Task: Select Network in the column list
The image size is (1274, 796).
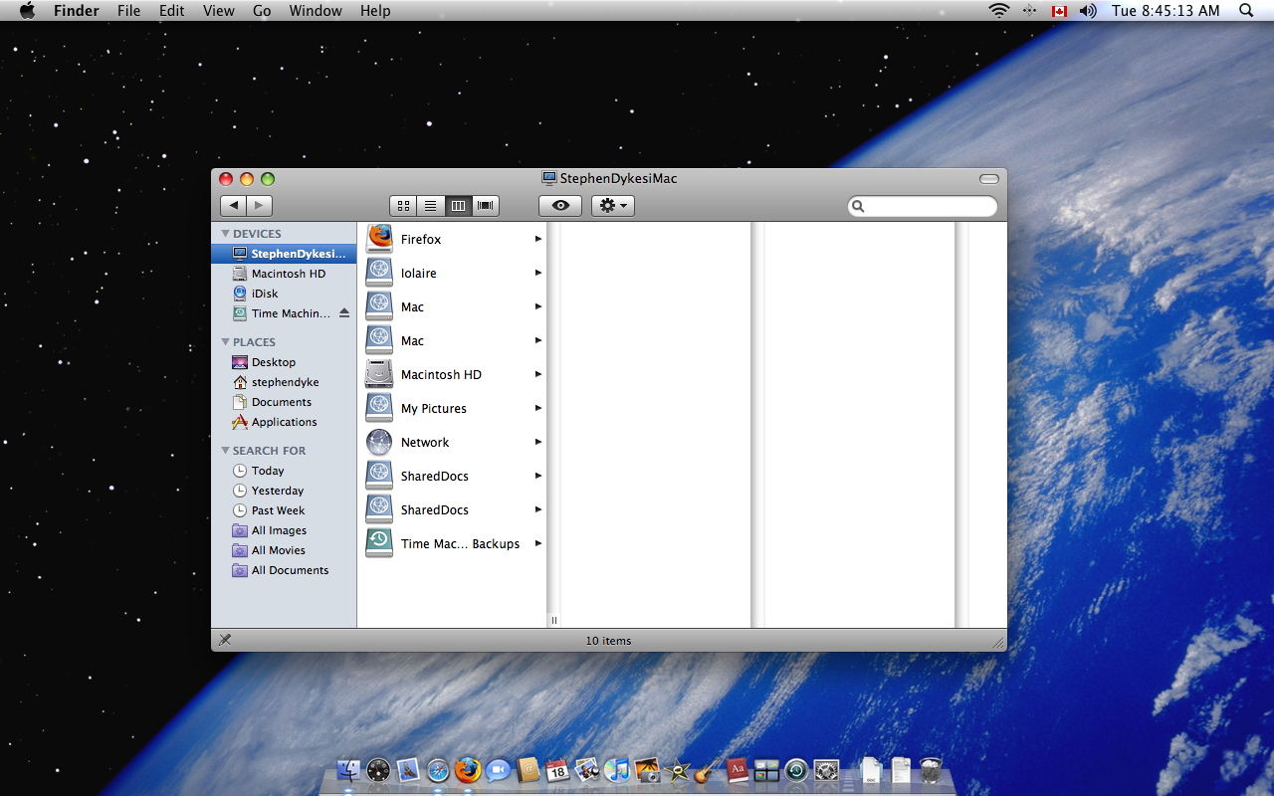Action: (x=453, y=442)
